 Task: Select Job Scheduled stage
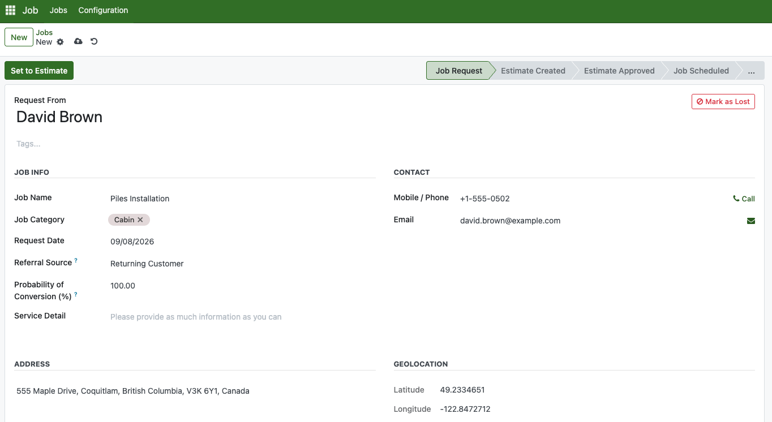coord(701,71)
